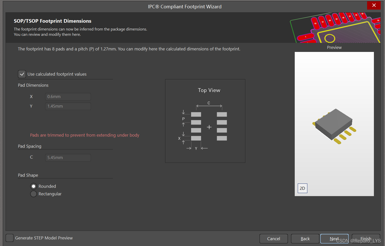Image resolution: width=385 pixels, height=246 pixels.
Task: Switch preview to 2D view
Action: [302, 188]
